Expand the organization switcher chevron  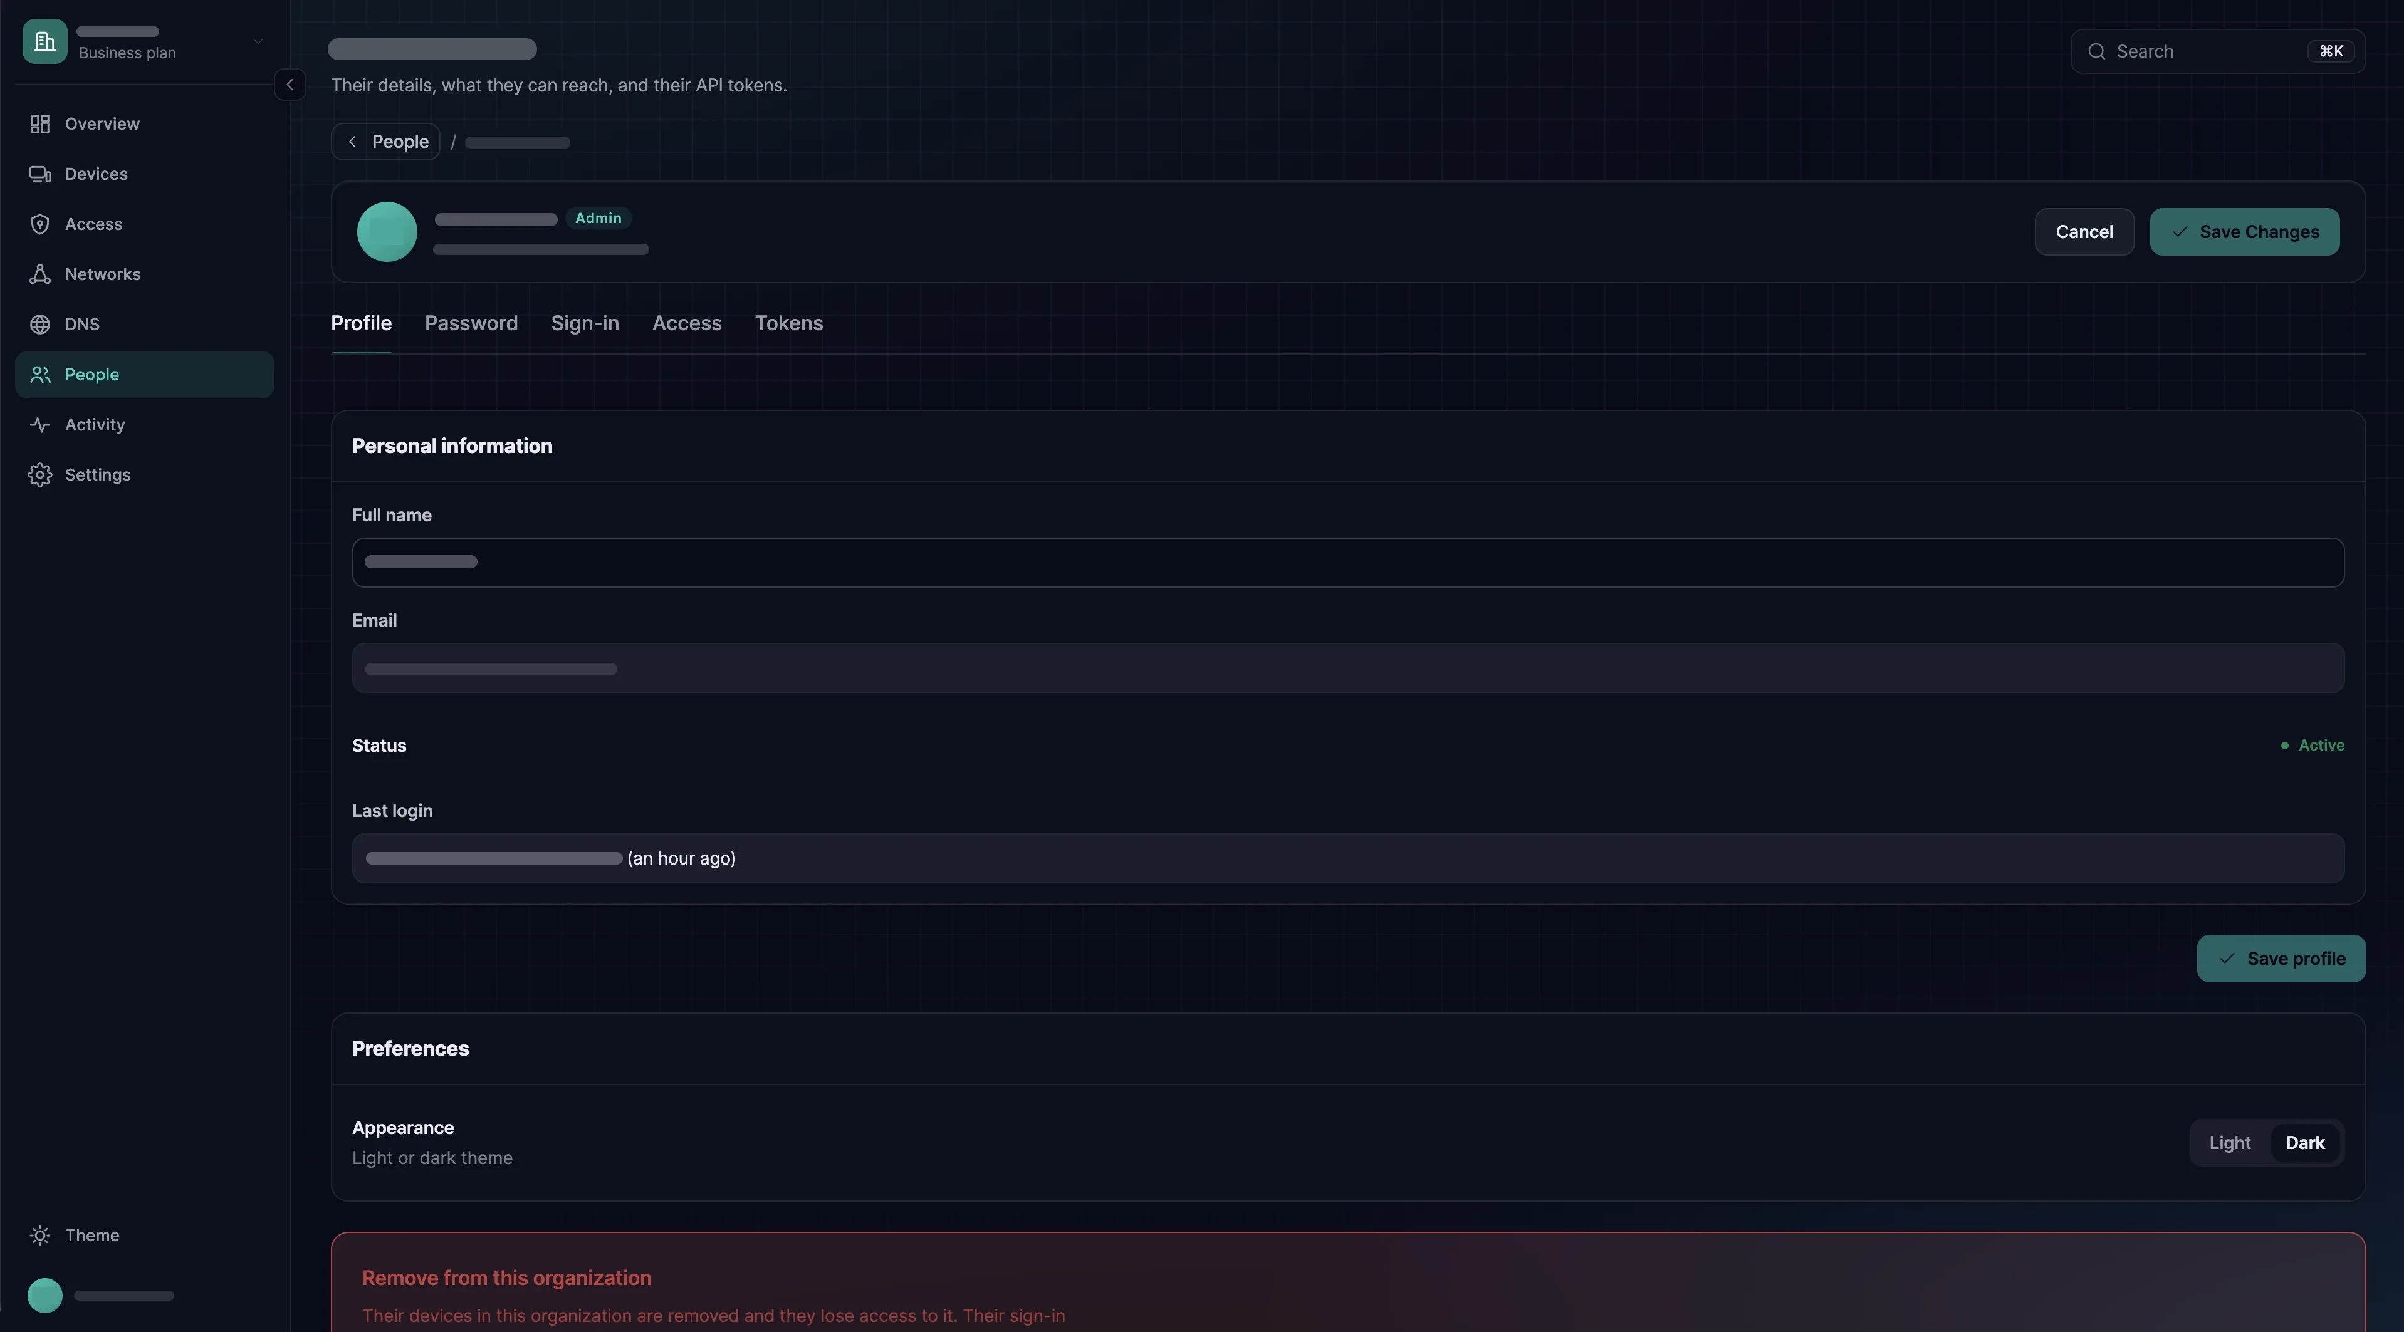(x=258, y=41)
